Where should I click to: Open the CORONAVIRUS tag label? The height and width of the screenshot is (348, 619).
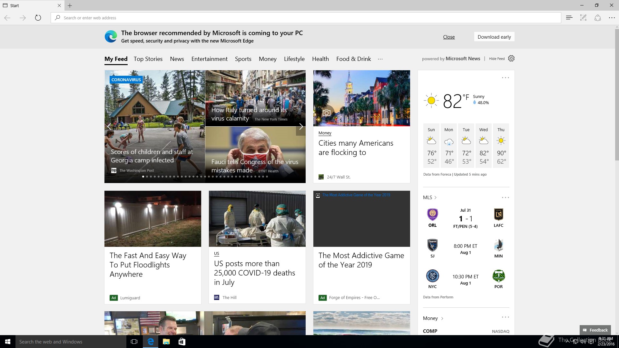126,80
